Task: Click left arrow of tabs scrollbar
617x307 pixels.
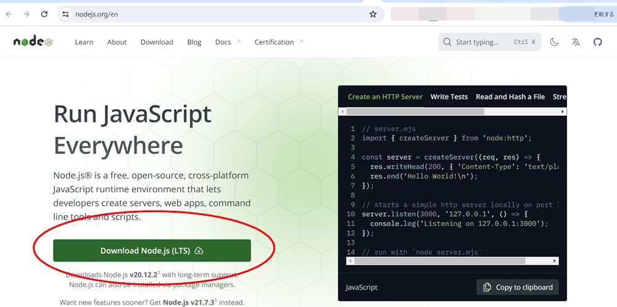Action: coord(342,112)
